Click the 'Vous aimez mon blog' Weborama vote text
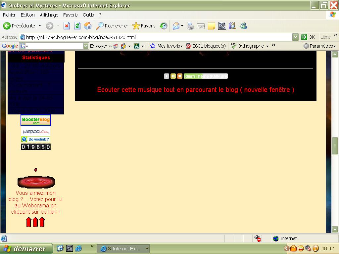339x254 pixels. [x=35, y=202]
